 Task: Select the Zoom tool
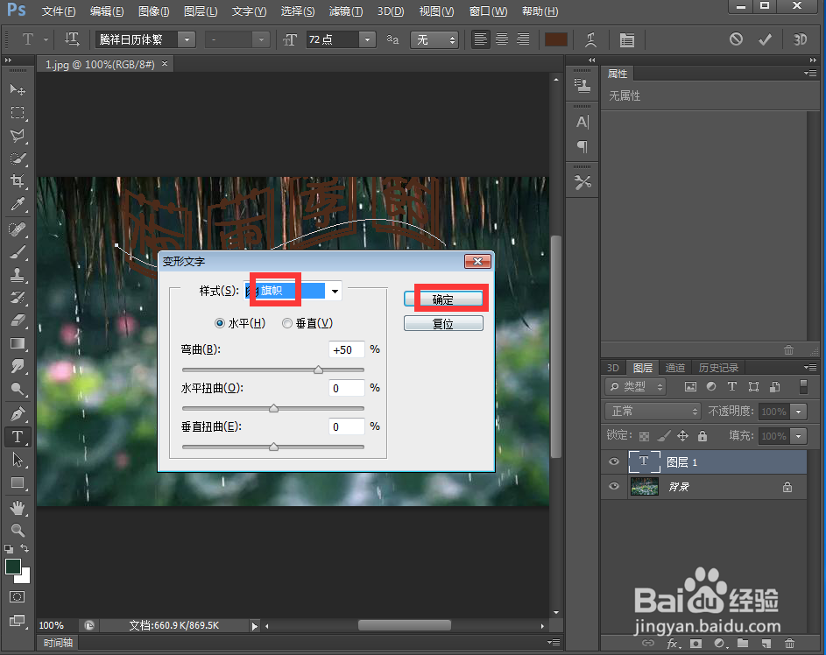18,530
